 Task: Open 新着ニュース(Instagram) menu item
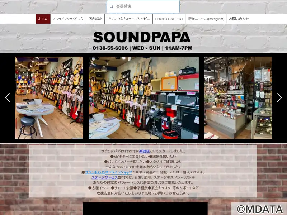[x=206, y=19]
